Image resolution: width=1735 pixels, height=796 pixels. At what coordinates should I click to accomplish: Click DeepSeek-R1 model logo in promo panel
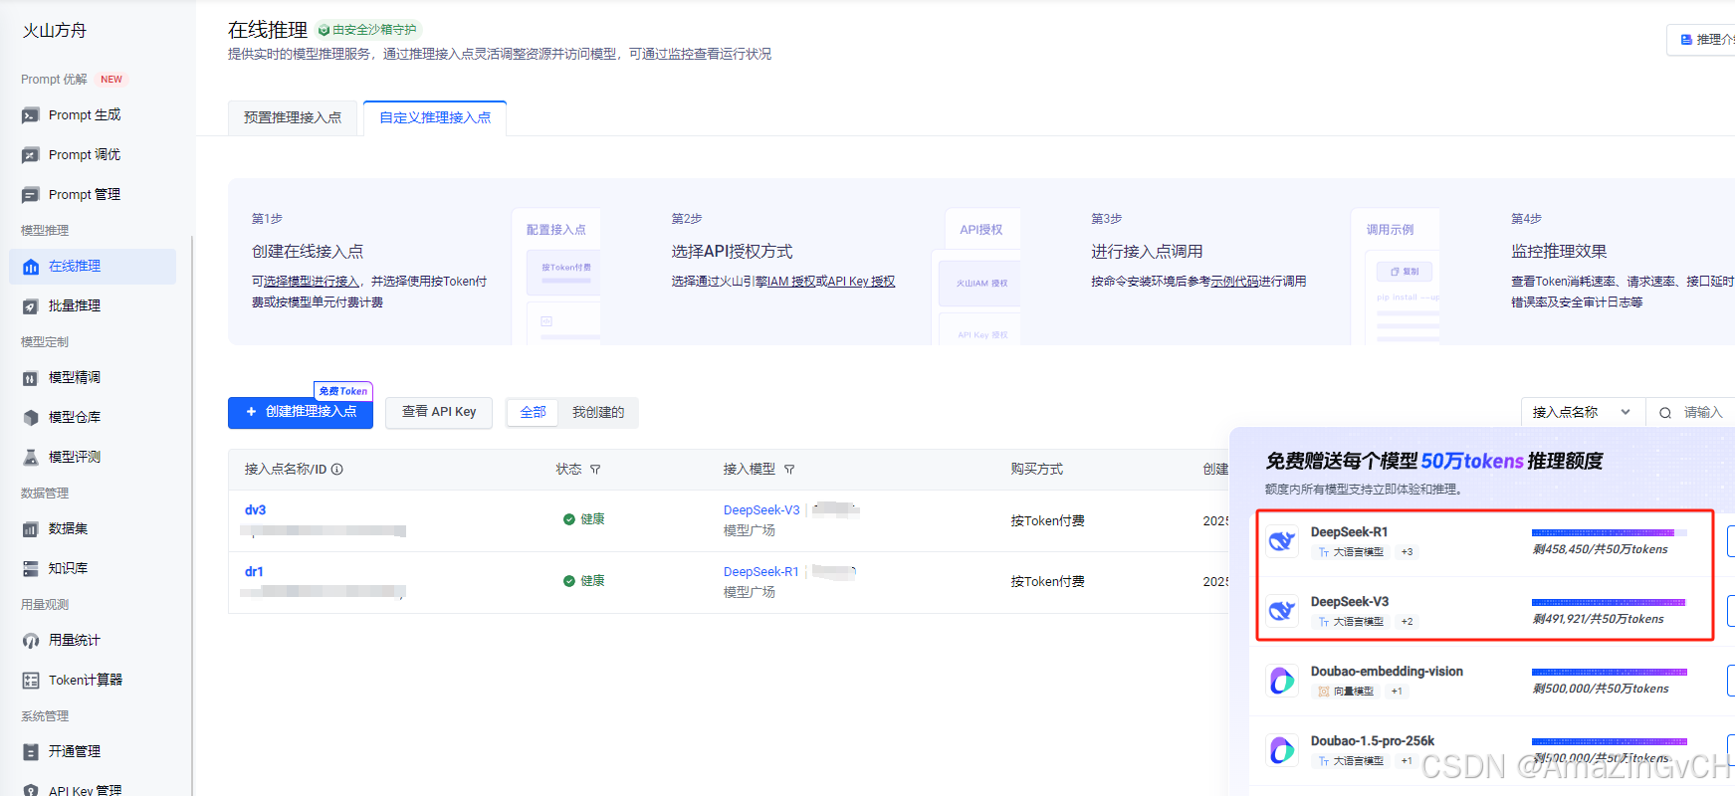click(1282, 542)
